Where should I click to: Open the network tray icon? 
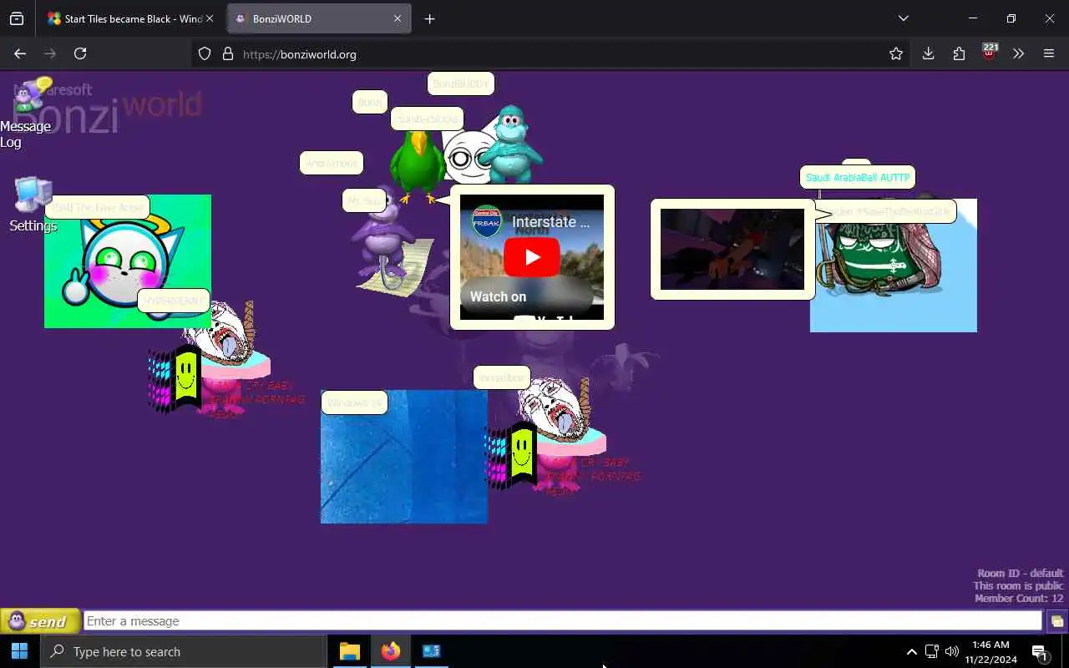pos(932,651)
